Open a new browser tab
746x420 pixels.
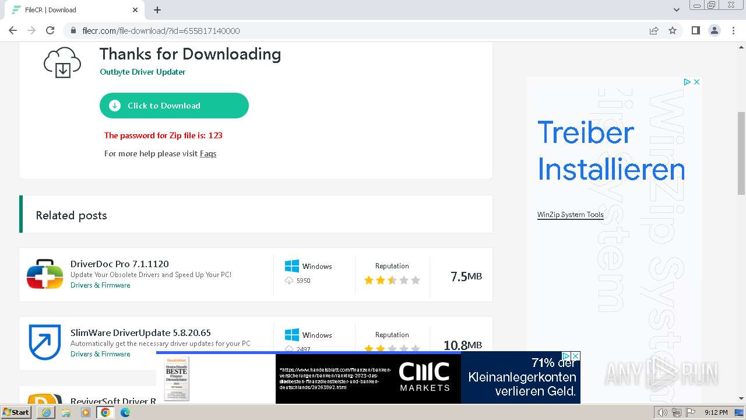(157, 10)
